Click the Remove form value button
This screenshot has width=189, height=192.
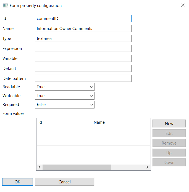(x=169, y=143)
